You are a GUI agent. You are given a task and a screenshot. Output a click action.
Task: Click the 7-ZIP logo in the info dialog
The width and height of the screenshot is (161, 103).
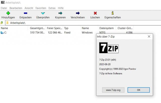(x=109, y=48)
